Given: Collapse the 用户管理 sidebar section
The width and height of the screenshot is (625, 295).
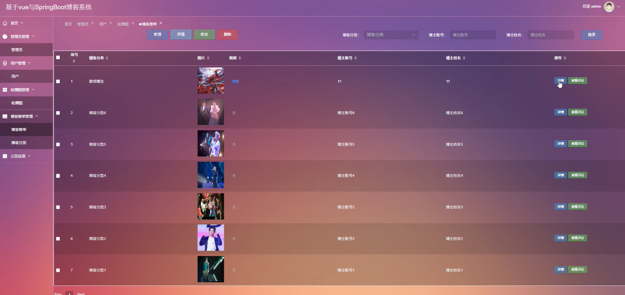Looking at the screenshot, I should 26,63.
